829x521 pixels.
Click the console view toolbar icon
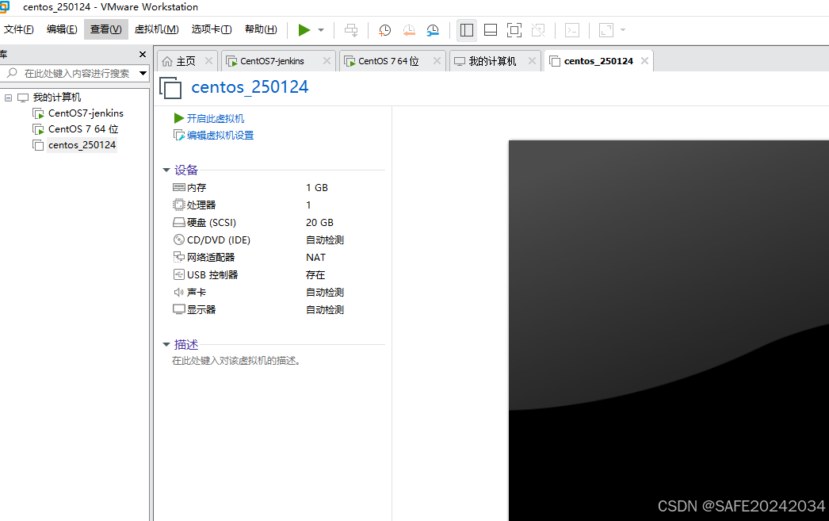[x=572, y=30]
